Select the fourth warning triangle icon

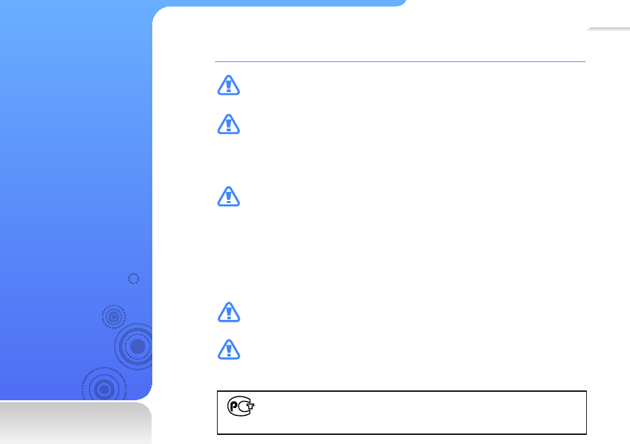point(229,312)
